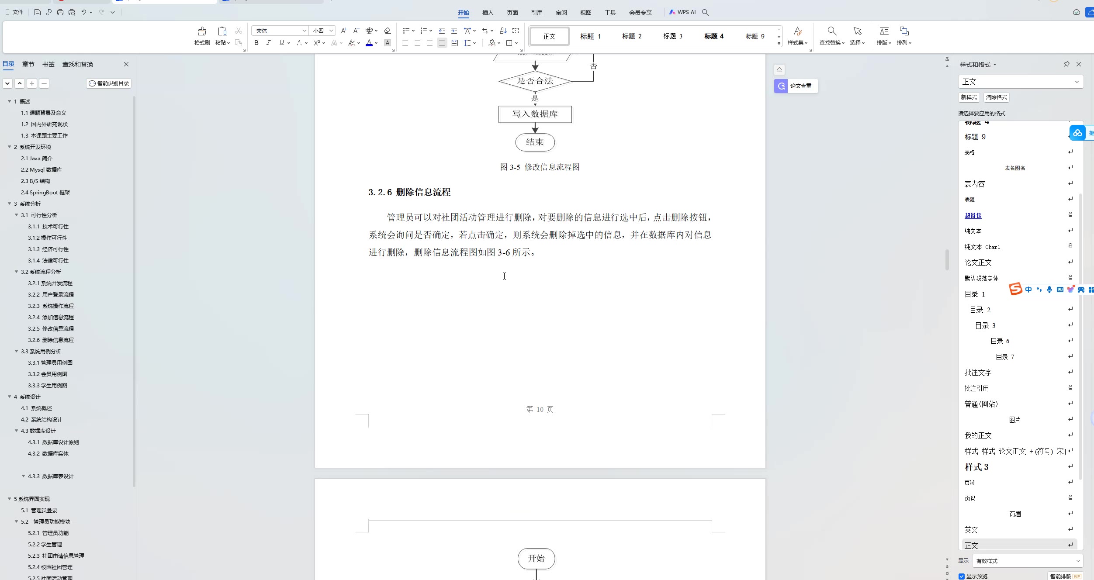Click the Format Painter (格式刷) icon
1094x580 pixels.
[x=202, y=31]
